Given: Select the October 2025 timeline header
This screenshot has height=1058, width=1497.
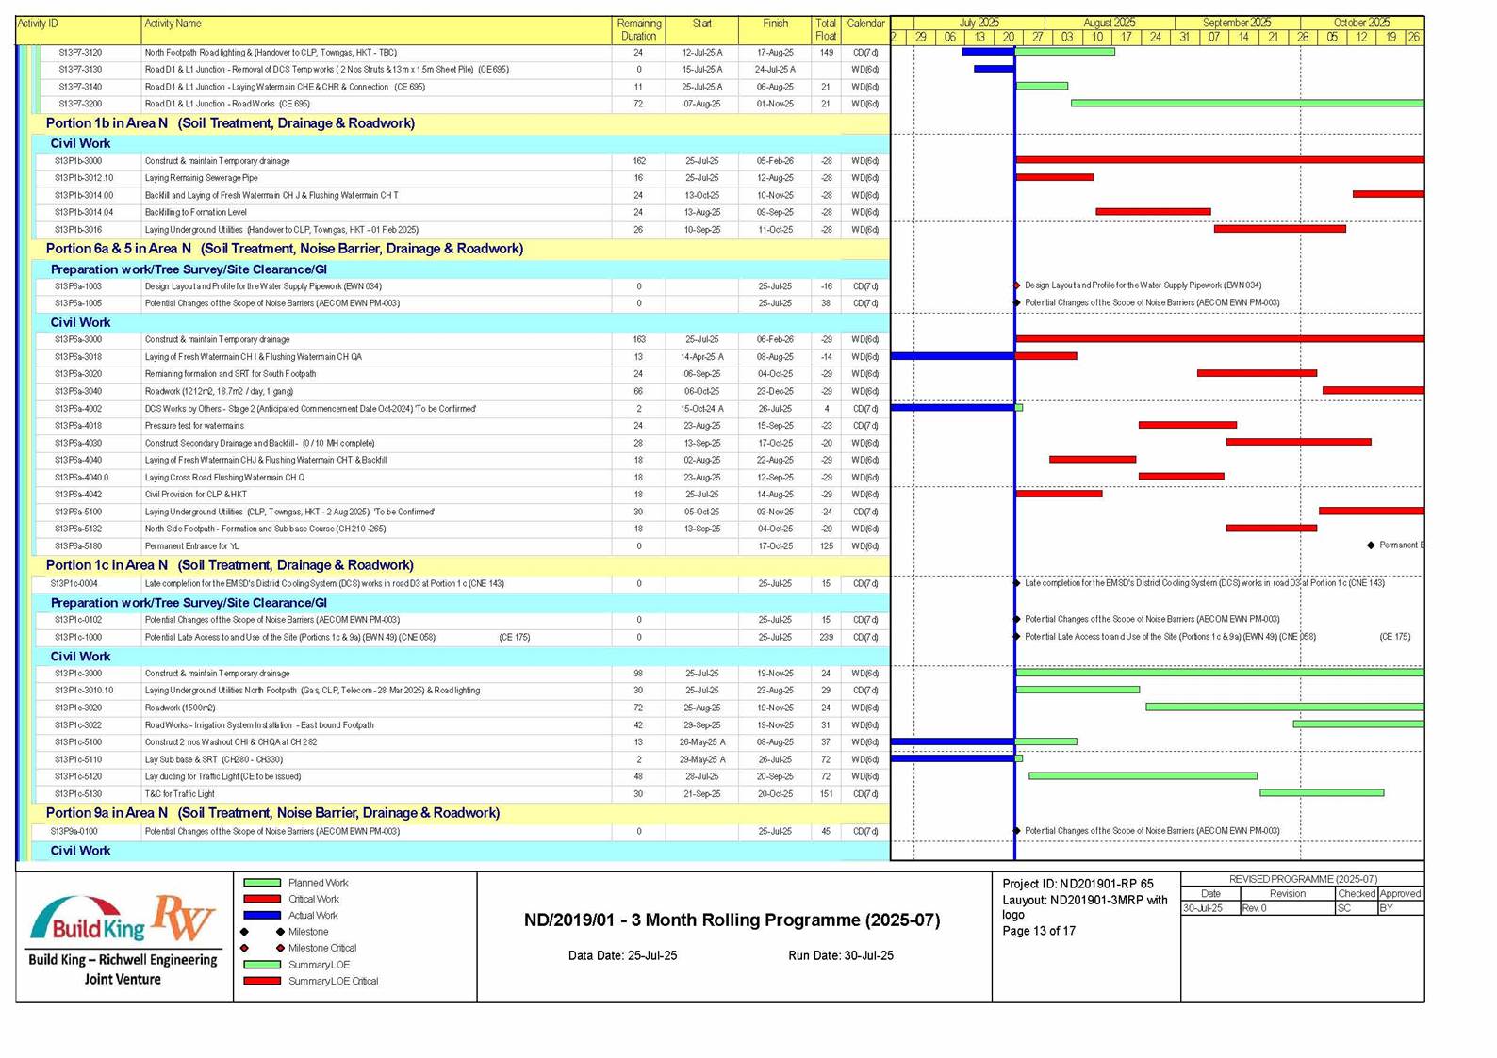Looking at the screenshot, I should 1362,23.
